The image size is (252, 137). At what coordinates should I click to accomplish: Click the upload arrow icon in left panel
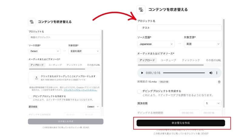[x=36, y=78]
